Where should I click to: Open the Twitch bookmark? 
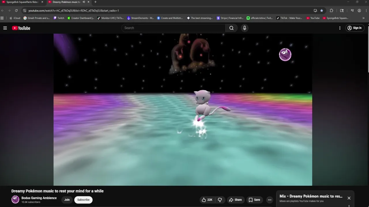[59, 18]
